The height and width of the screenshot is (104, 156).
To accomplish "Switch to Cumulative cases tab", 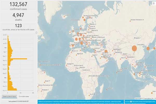I will pyautogui.click(x=24, y=96).
